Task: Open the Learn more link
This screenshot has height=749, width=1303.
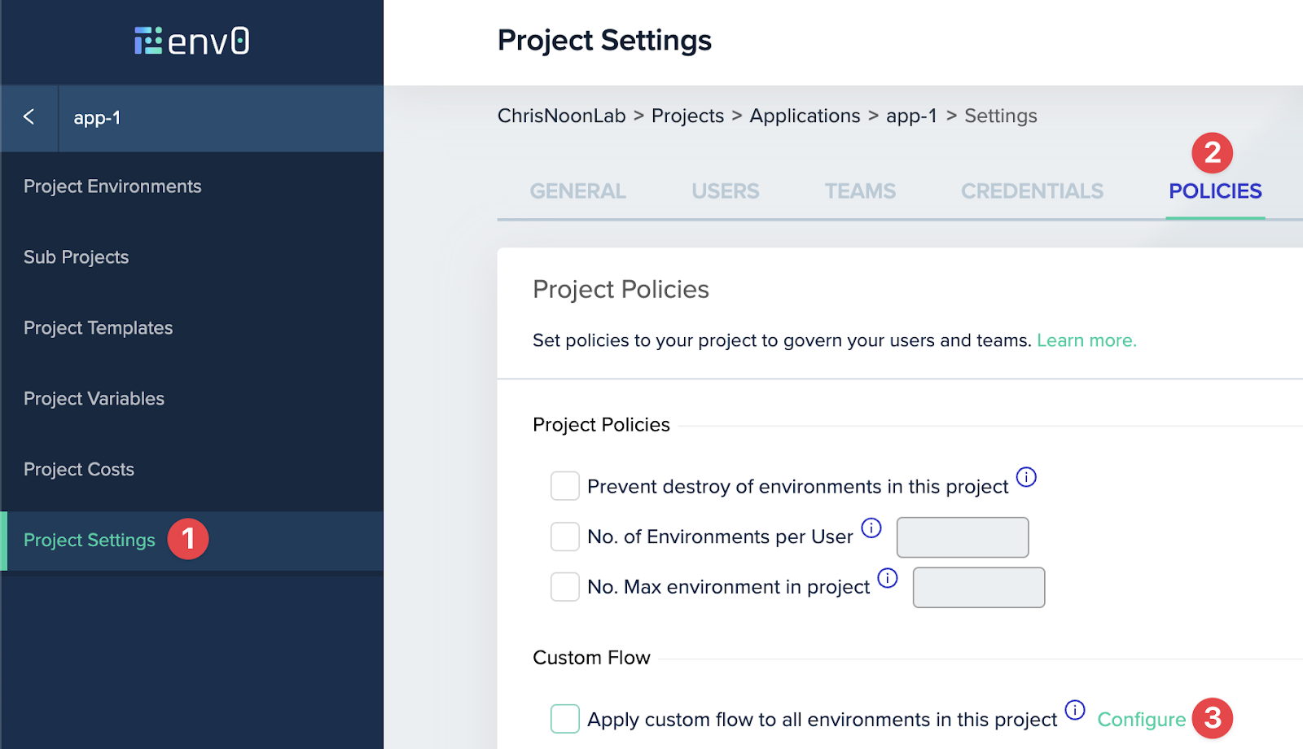Action: [1086, 340]
